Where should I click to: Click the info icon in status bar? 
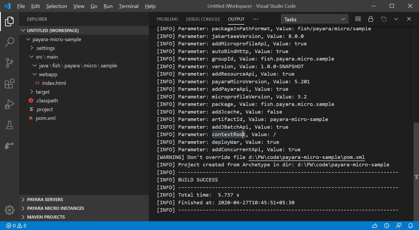click(387, 226)
